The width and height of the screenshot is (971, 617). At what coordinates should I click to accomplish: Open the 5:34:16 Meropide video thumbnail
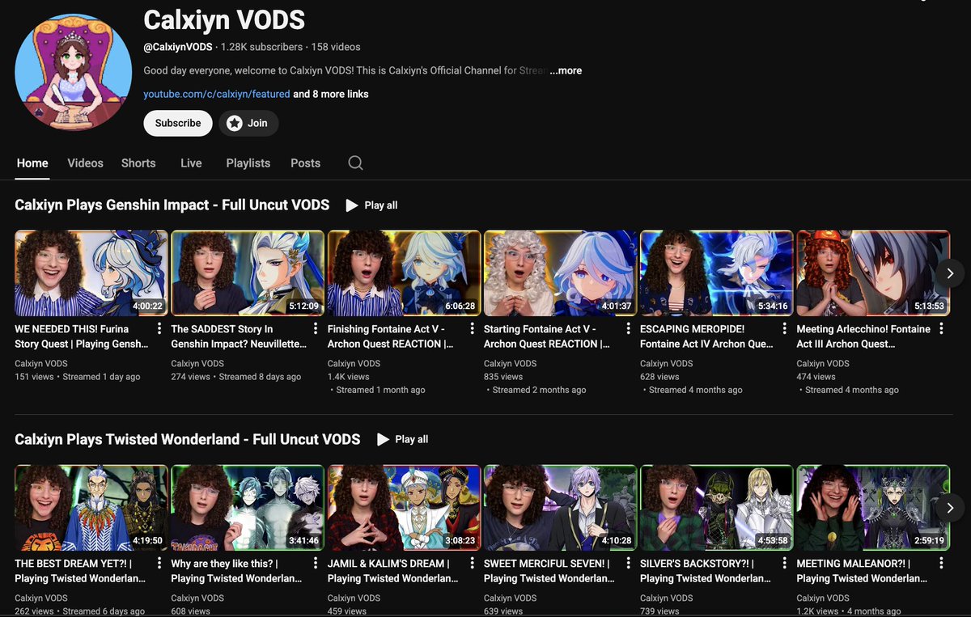pyautogui.click(x=717, y=273)
